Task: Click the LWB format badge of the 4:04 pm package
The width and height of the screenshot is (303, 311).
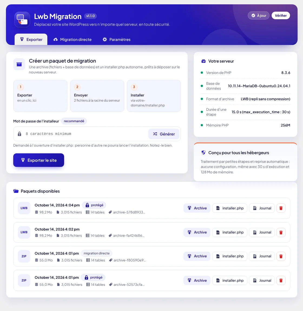Action: 24,208
